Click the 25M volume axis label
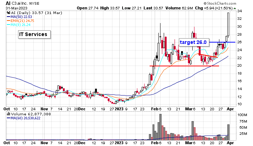Viewport: 253px width, 146px height. [243, 134]
